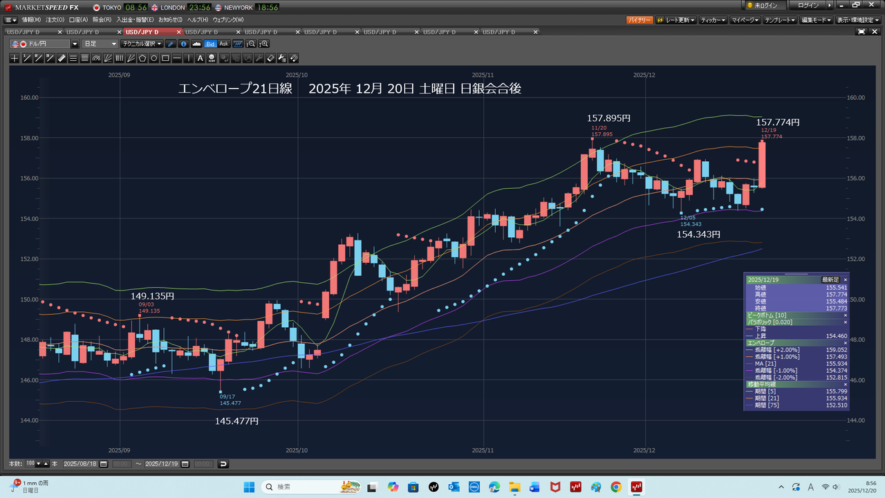The image size is (885, 498).
Task: Switch chart price to Bid
Action: (x=210, y=44)
